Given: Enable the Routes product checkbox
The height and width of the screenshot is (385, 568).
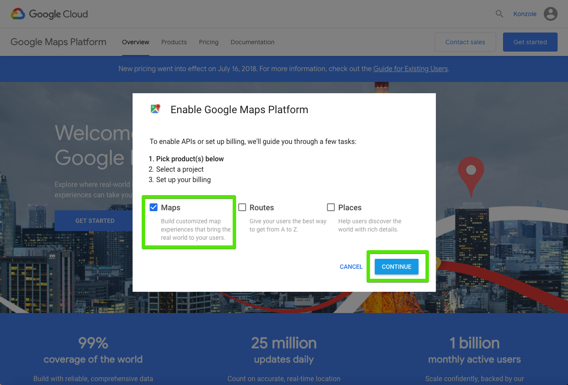Looking at the screenshot, I should click(242, 207).
